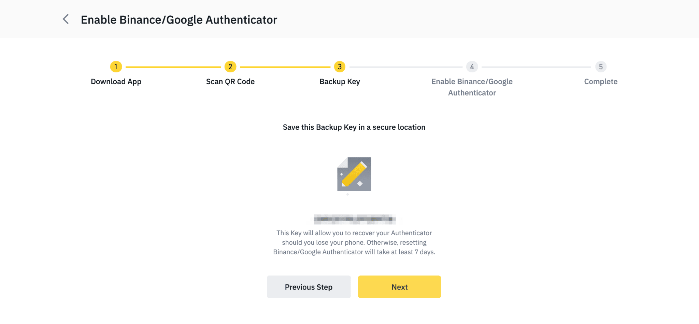This screenshot has width=699, height=324.
Task: Click step 4 circle icon
Action: click(472, 67)
